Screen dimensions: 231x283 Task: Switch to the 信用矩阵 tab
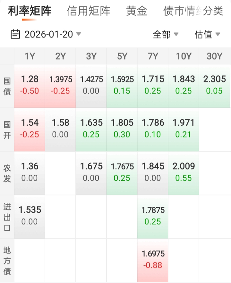click(89, 11)
